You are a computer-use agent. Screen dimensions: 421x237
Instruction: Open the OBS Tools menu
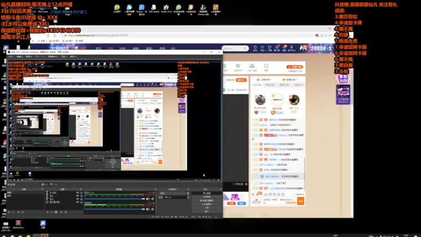pos(64,57)
